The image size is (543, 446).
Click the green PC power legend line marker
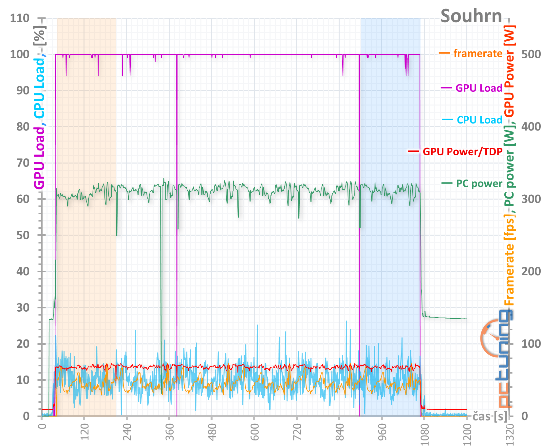447,183
